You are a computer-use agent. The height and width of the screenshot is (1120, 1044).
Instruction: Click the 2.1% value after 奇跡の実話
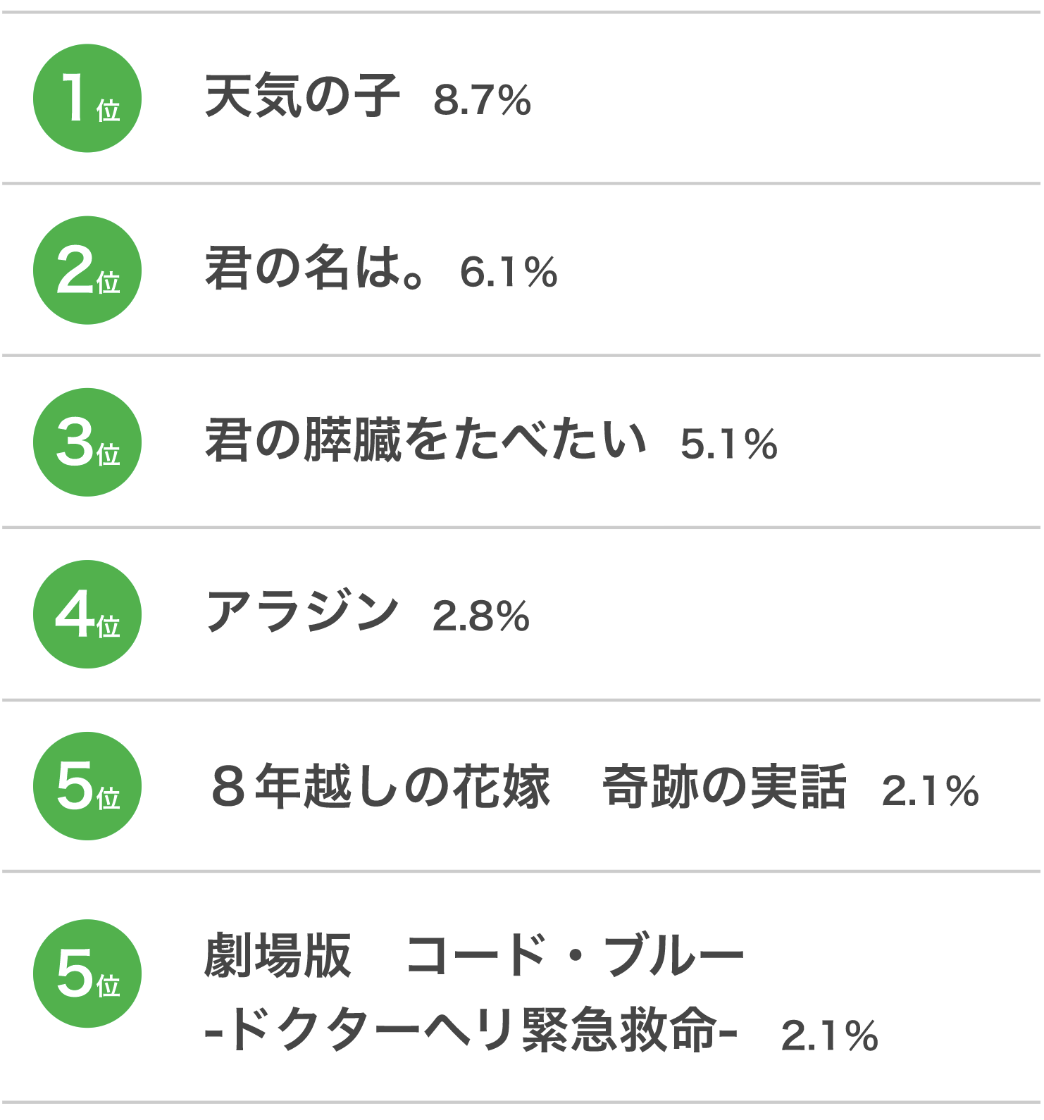(930, 790)
